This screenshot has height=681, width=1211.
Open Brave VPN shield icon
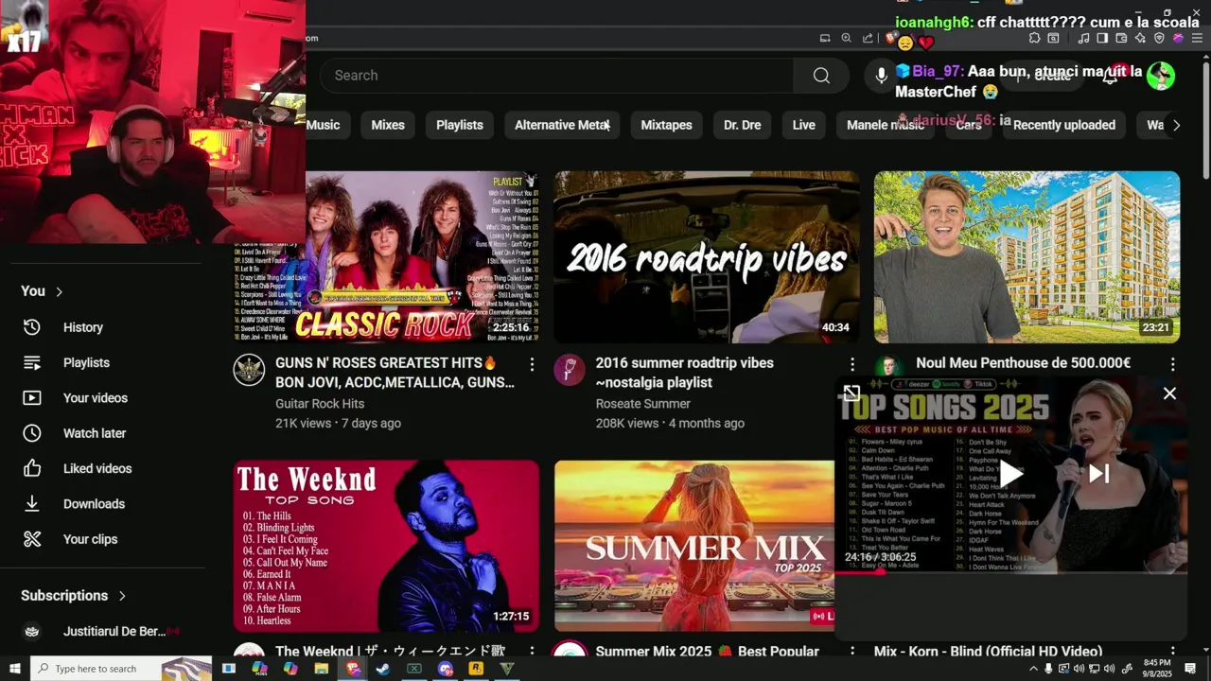pos(1159,38)
